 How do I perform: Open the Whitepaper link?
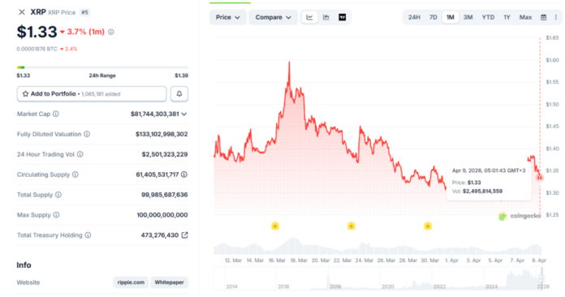(x=170, y=282)
